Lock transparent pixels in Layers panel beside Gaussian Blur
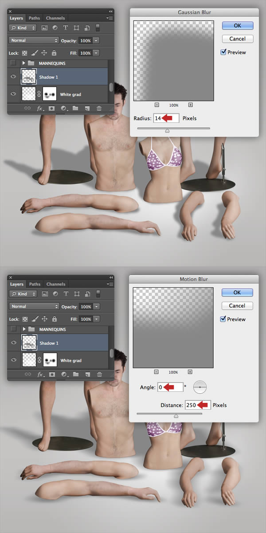The width and height of the screenshot is (266, 533). tap(25, 53)
